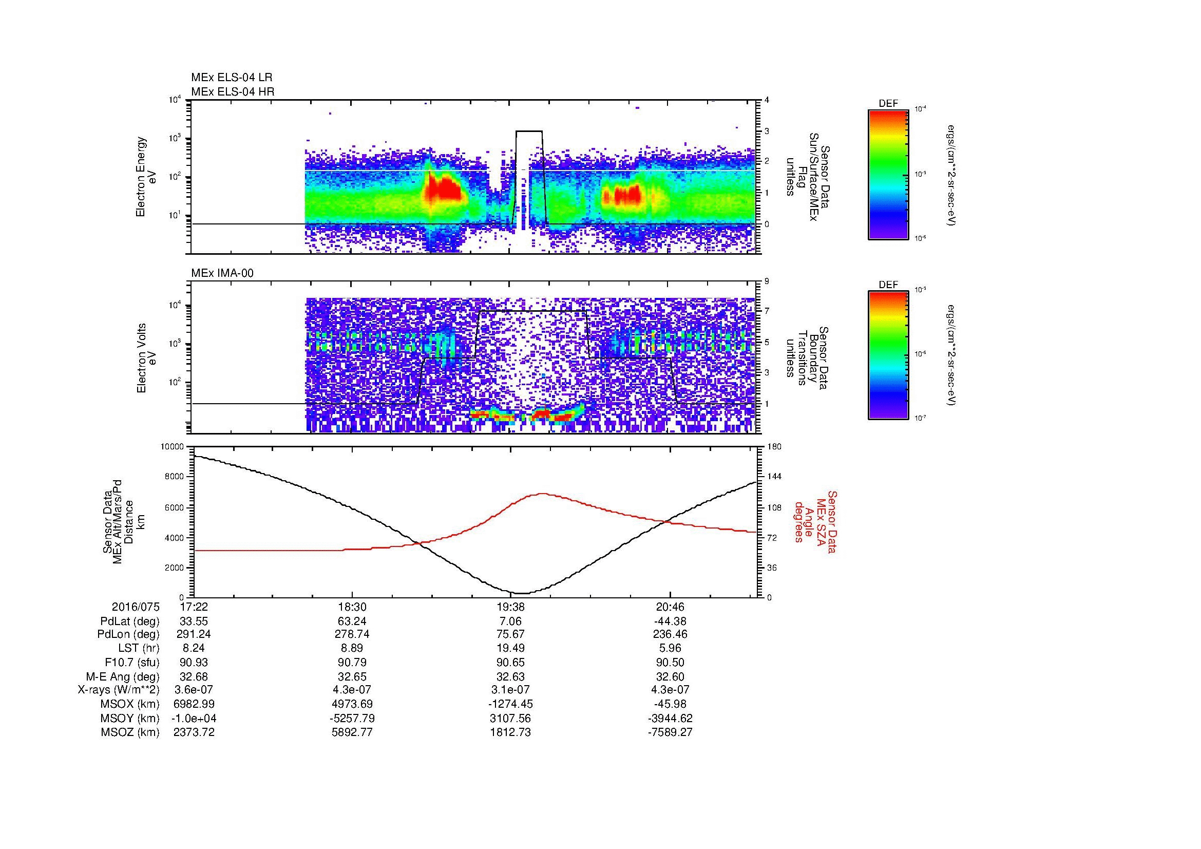Click PdLon value 291.24
Screen dimensions: 1201x849
pos(194,634)
